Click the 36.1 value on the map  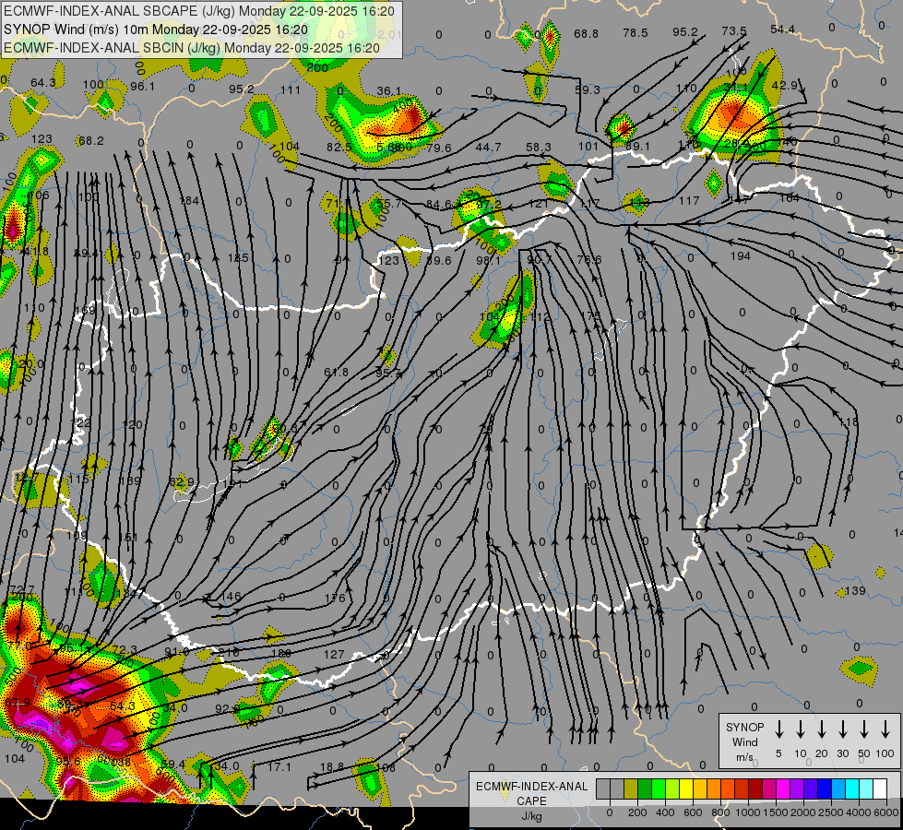[x=388, y=91]
